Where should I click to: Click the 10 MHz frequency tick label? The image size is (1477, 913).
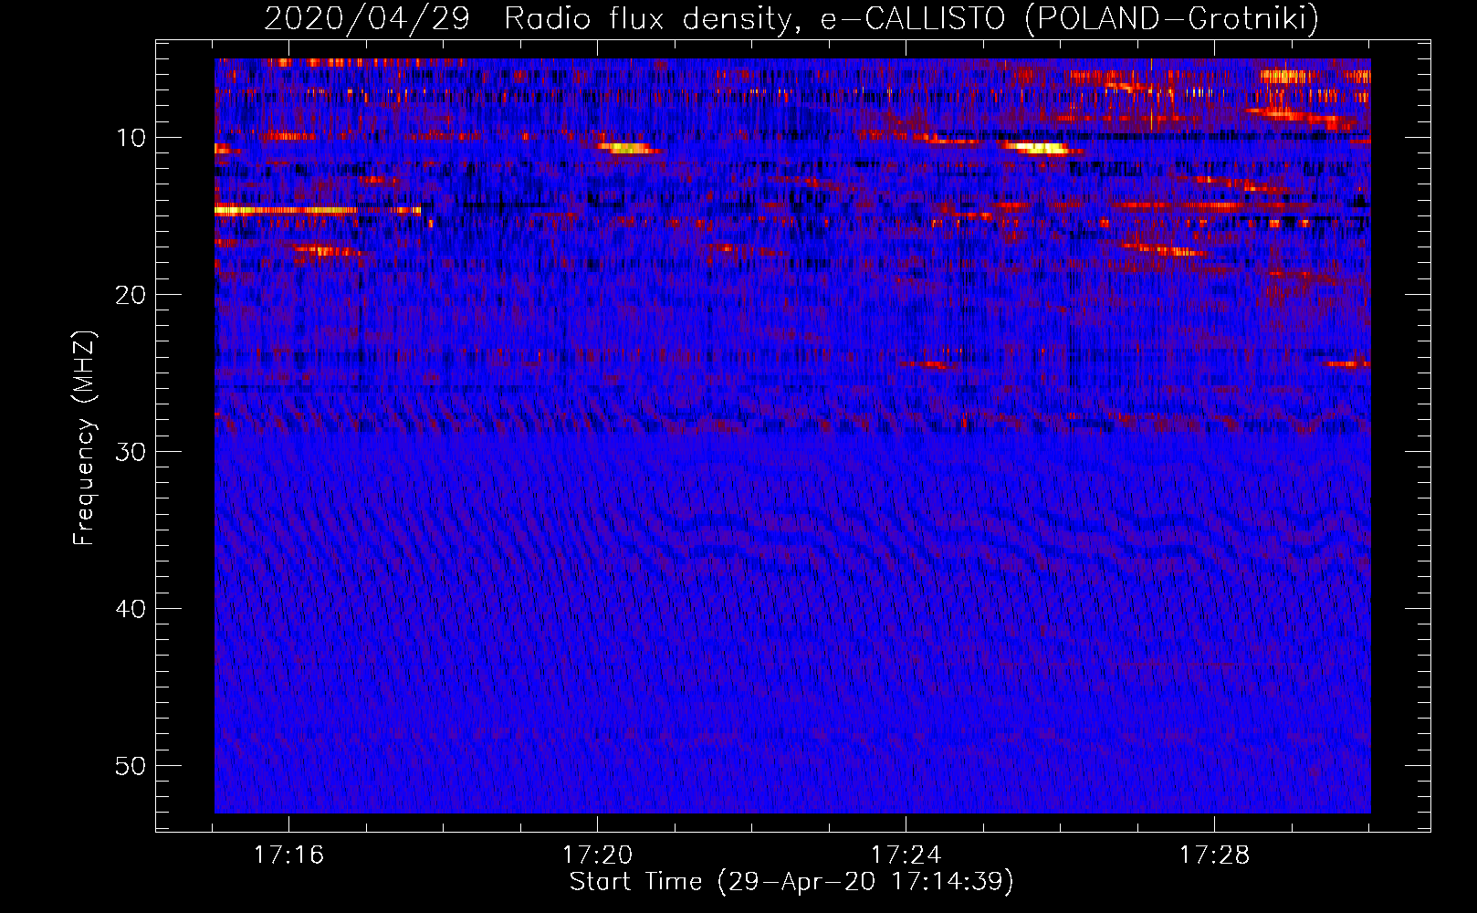pyautogui.click(x=131, y=138)
